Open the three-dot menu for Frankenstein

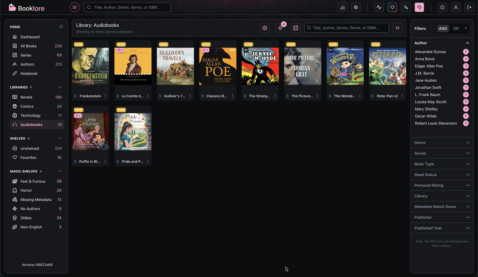[x=105, y=96]
